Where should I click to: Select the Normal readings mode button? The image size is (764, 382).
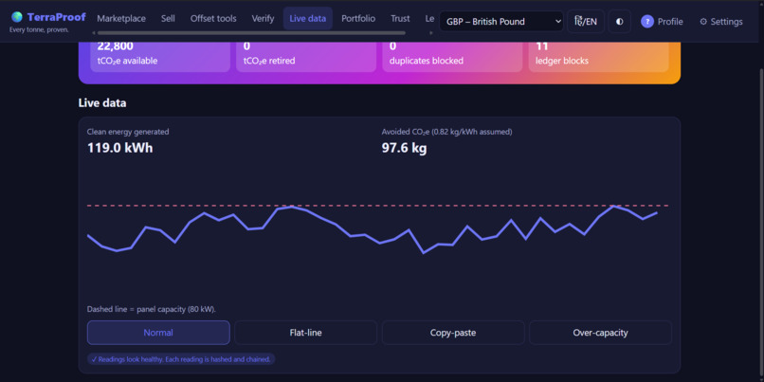158,333
